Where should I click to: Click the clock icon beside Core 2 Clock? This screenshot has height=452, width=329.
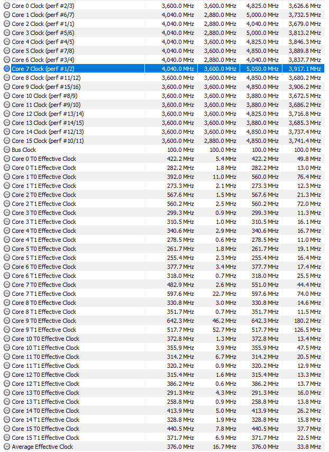pos(7,24)
